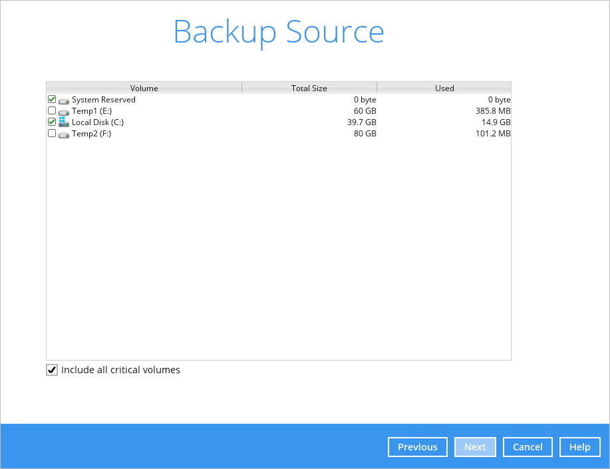Viewport: 610px width, 469px height.
Task: Sort by the Total Size column header
Action: tap(309, 88)
